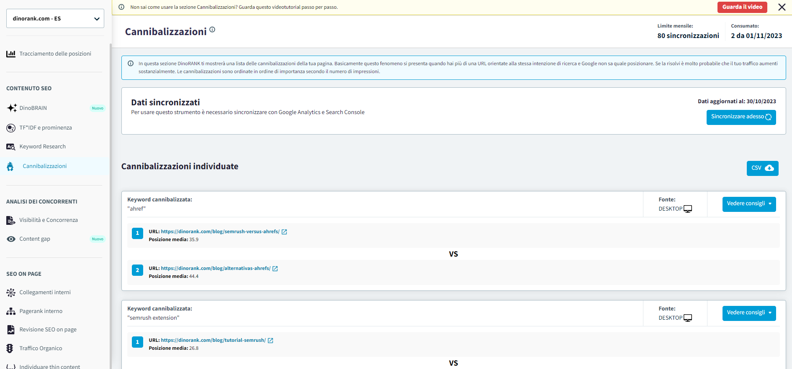Screen dimensions: 792x369
Task: Open DinoBRAIN sparkle icon in sidebar
Action: [12, 108]
